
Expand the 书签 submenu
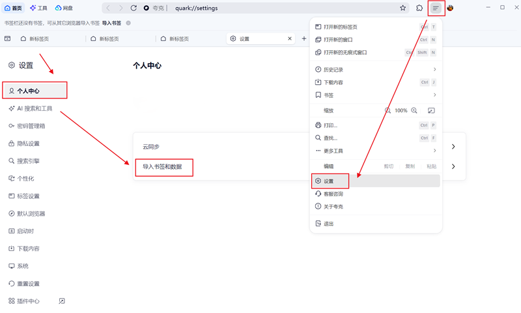376,95
